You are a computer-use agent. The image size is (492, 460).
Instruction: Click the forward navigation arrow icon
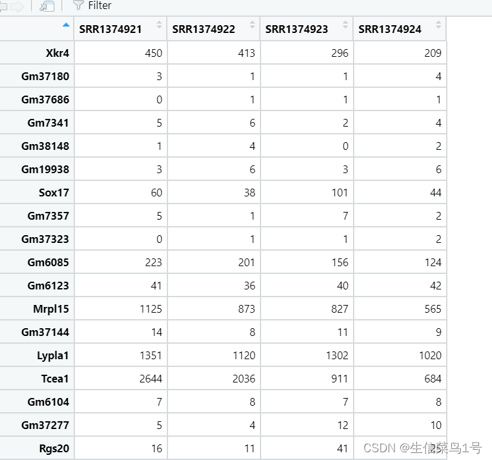coord(17,6)
